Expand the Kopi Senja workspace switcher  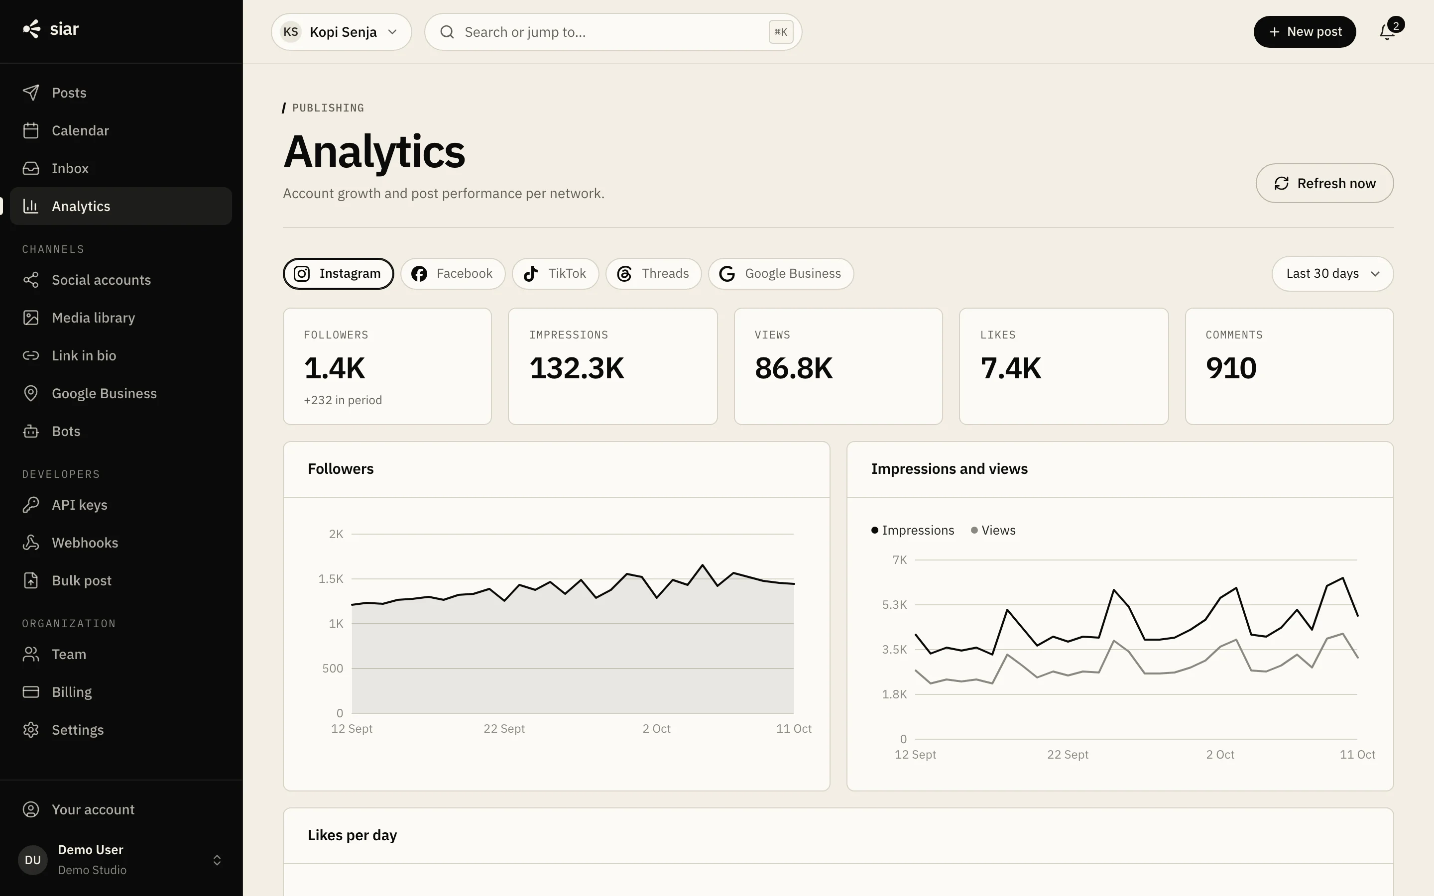[x=341, y=32]
